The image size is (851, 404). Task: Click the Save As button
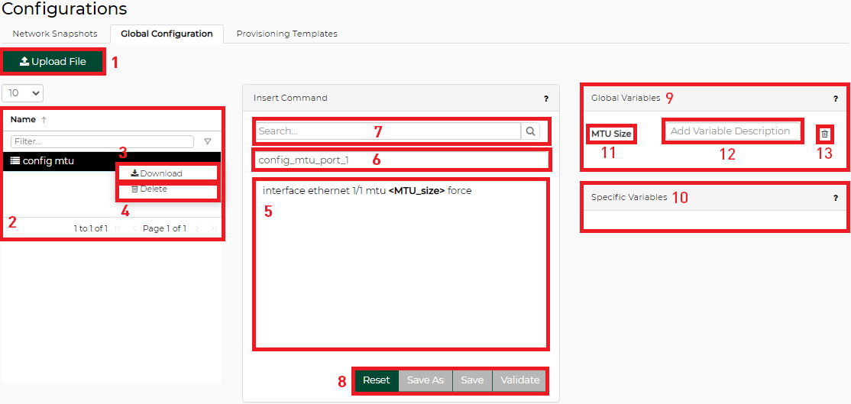coord(425,380)
